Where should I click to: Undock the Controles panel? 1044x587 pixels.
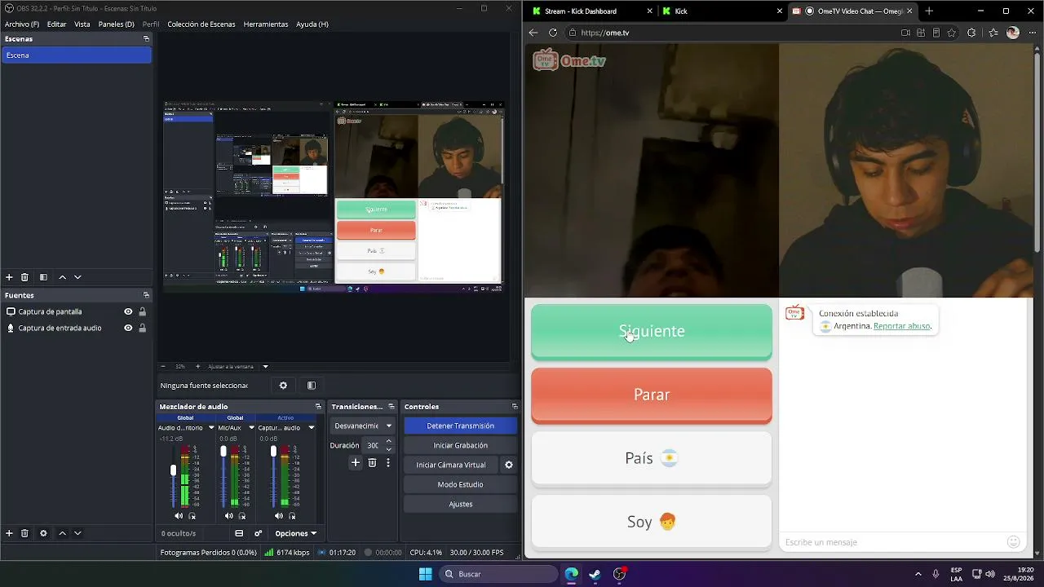[x=515, y=407]
